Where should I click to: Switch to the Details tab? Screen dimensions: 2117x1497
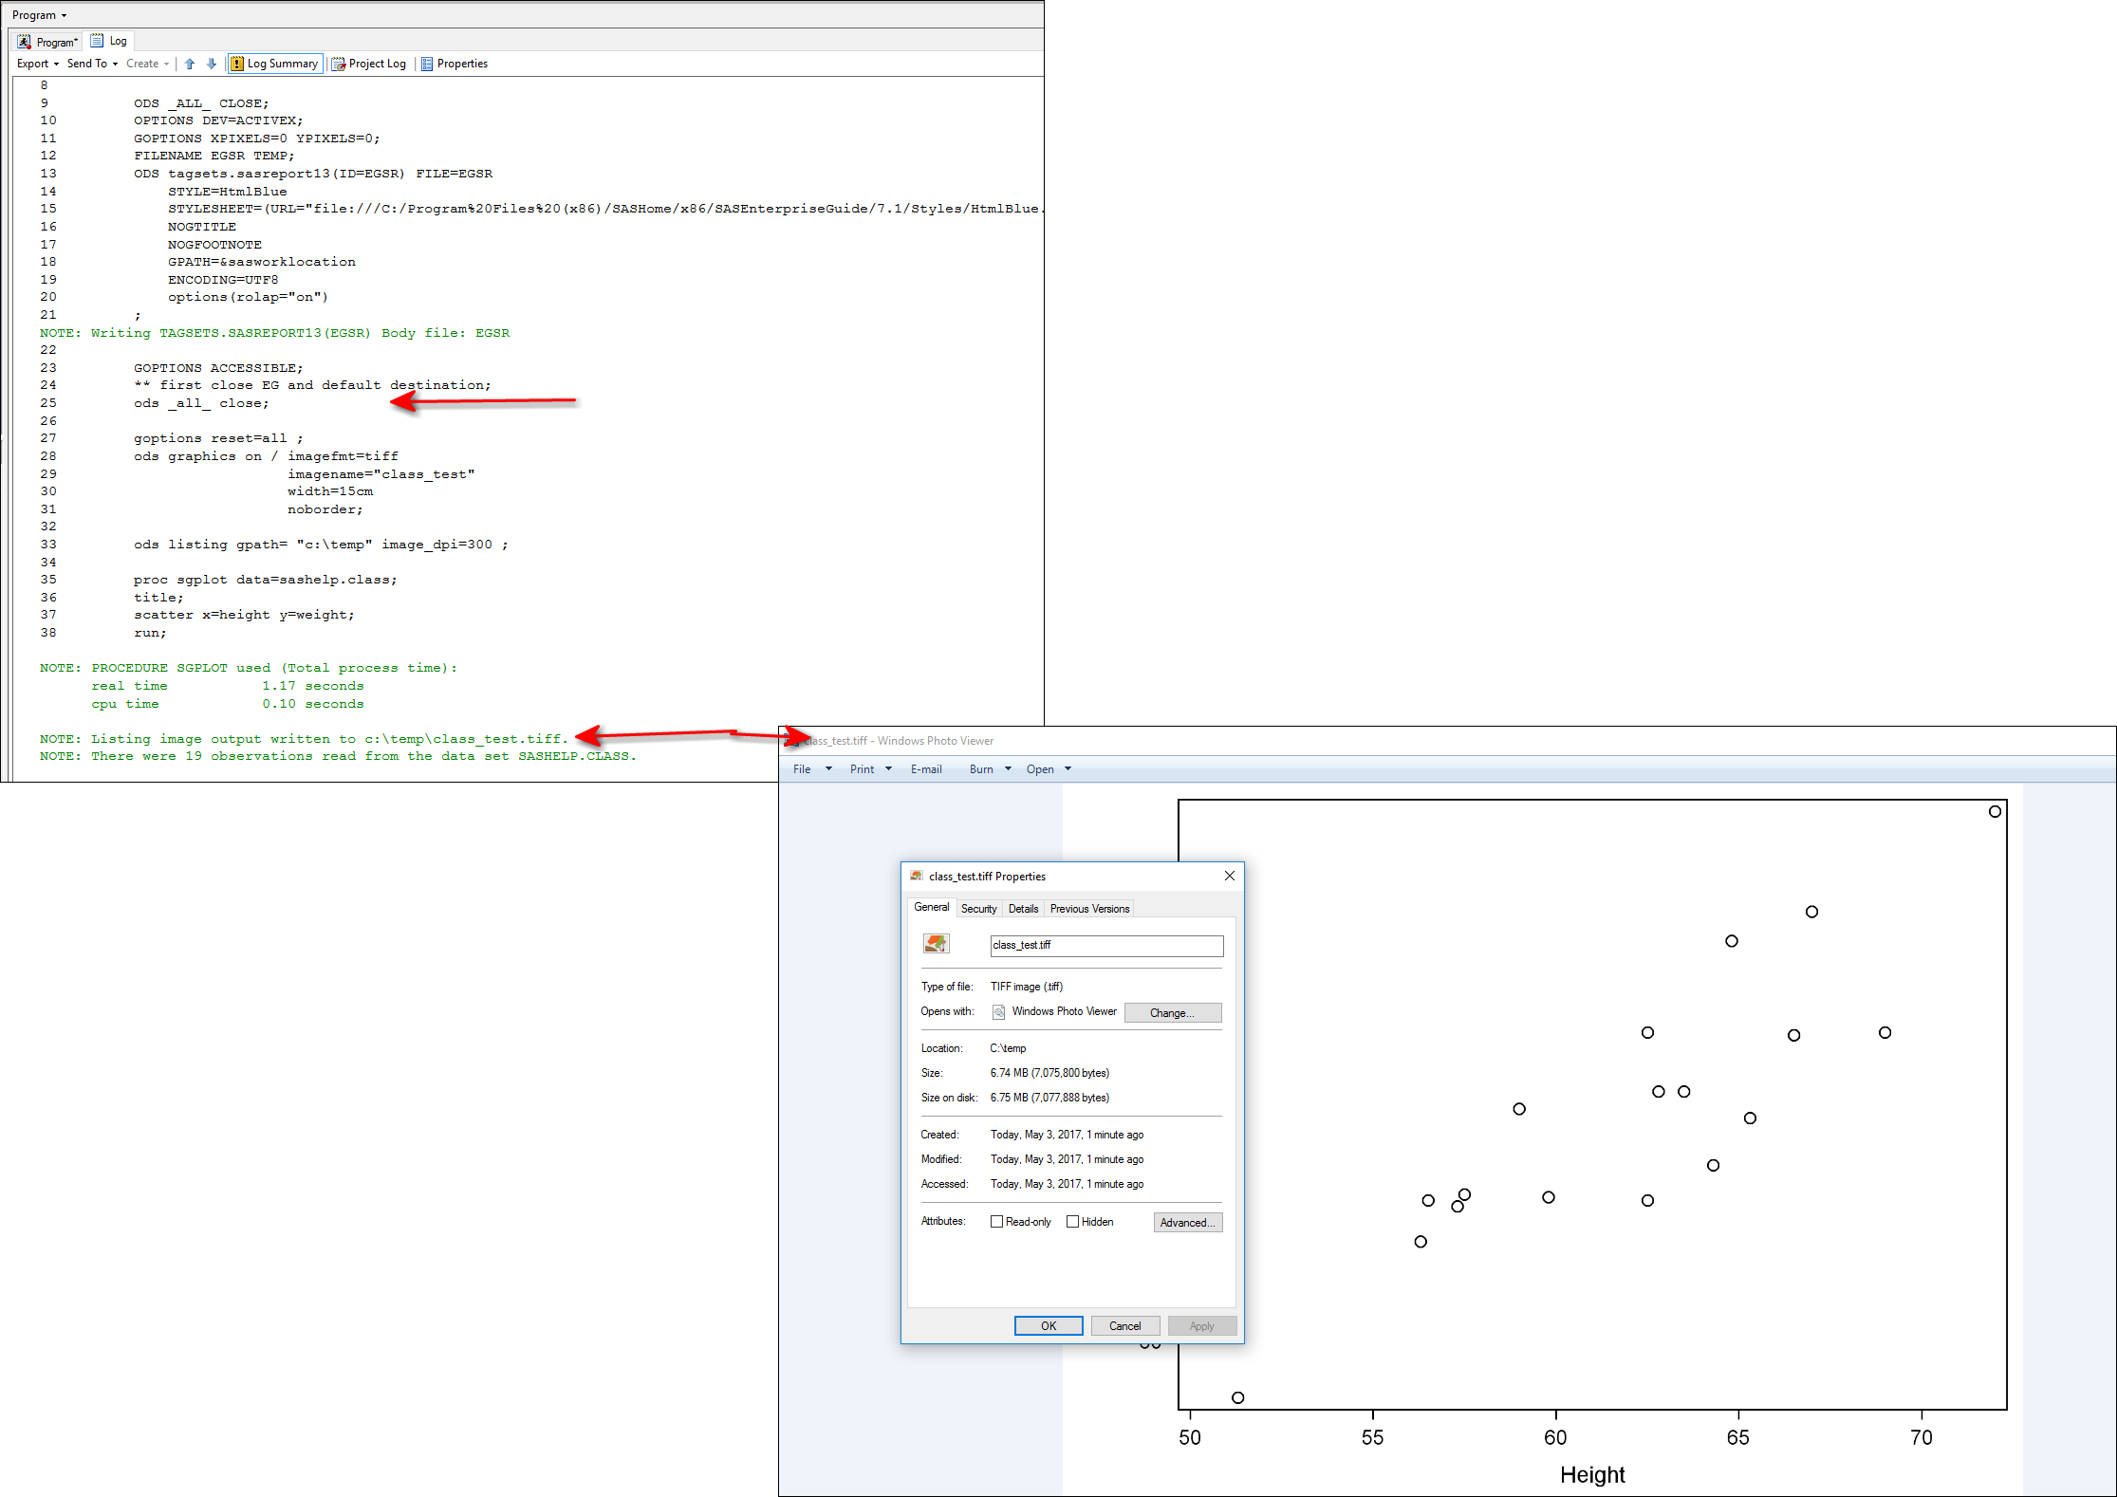pyautogui.click(x=1023, y=909)
